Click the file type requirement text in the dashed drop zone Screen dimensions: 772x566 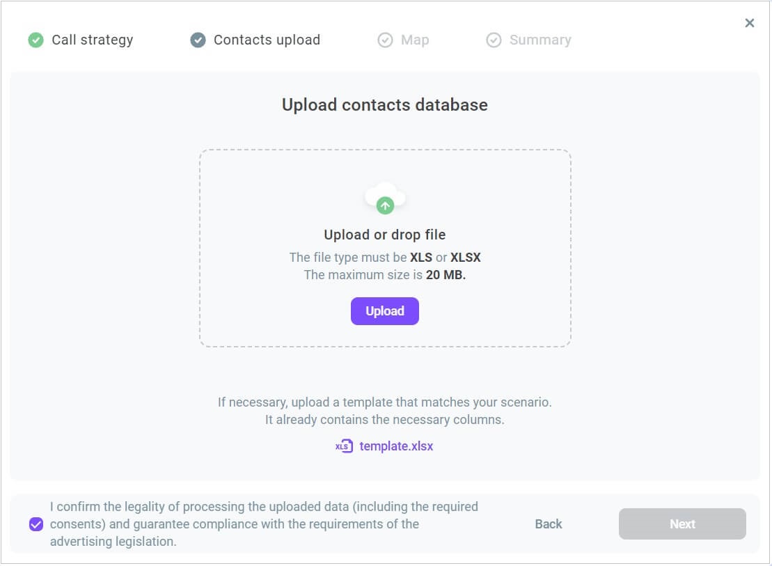(x=384, y=257)
